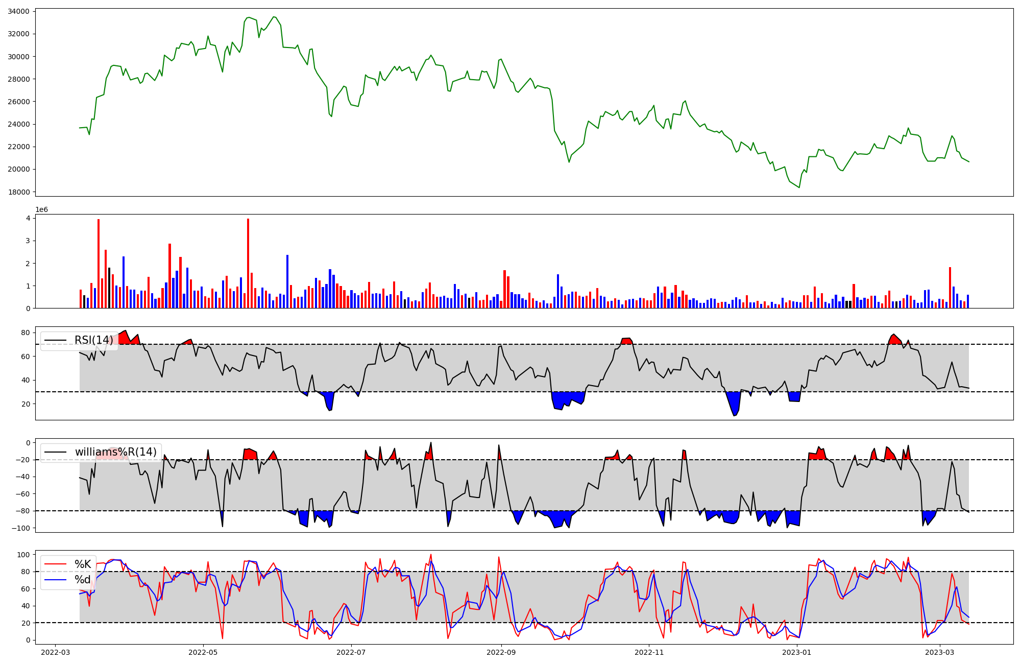Click the black RSI legend line sample
Viewport: 1021px width, 664px height.
point(56,340)
